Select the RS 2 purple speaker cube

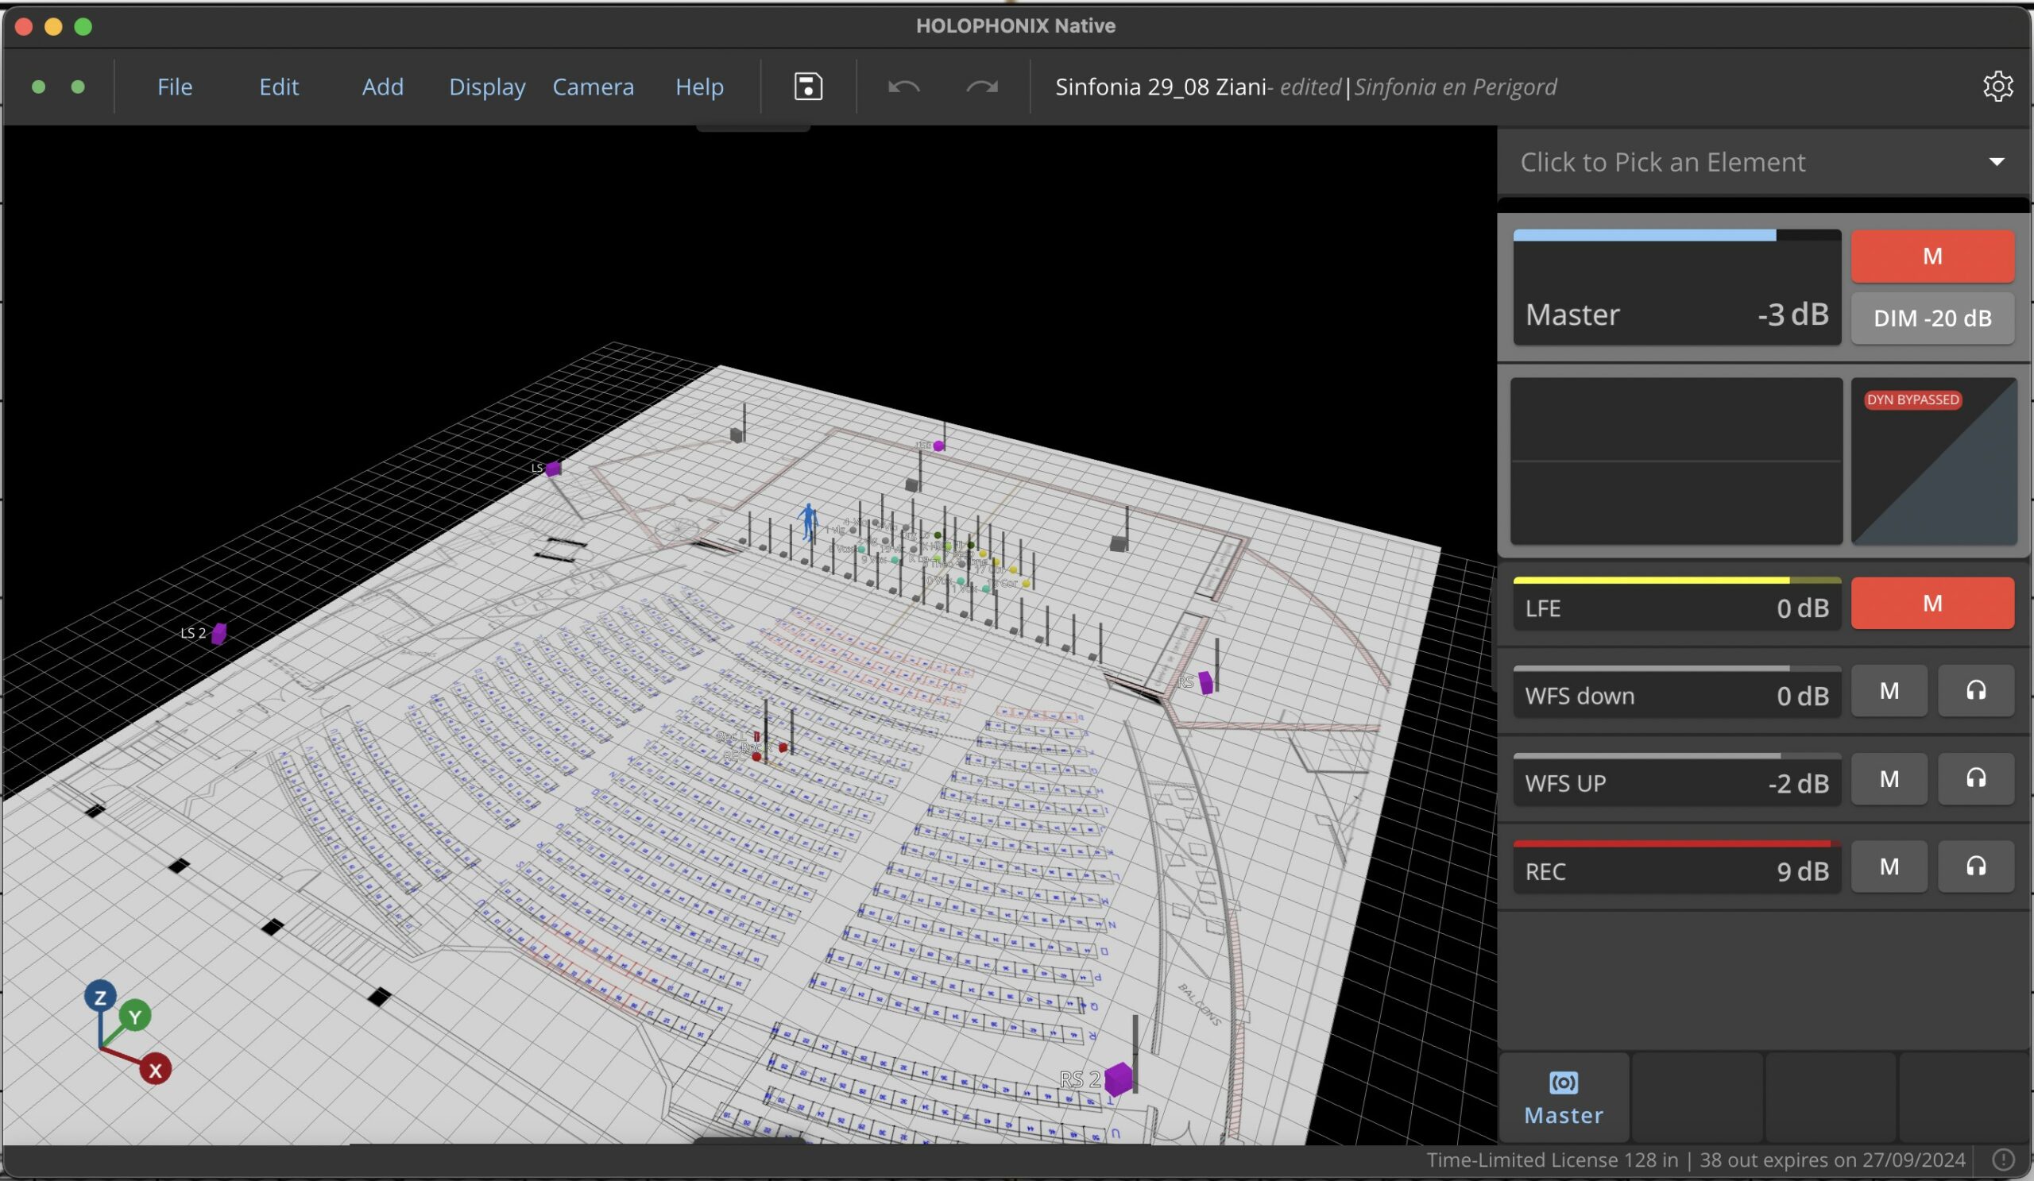click(x=1119, y=1079)
